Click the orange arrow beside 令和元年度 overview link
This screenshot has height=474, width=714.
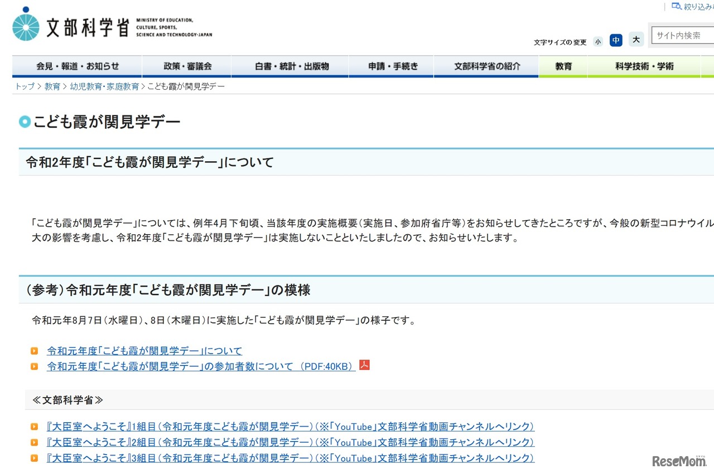[x=35, y=351]
